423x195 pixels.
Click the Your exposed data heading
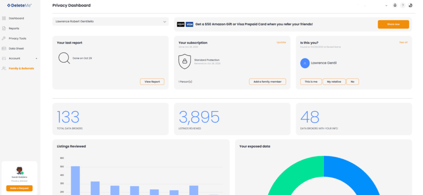(254, 146)
